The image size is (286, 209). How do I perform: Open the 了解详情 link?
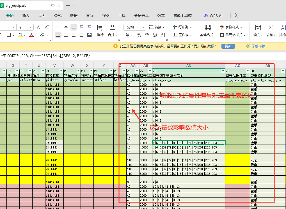coord(258,46)
